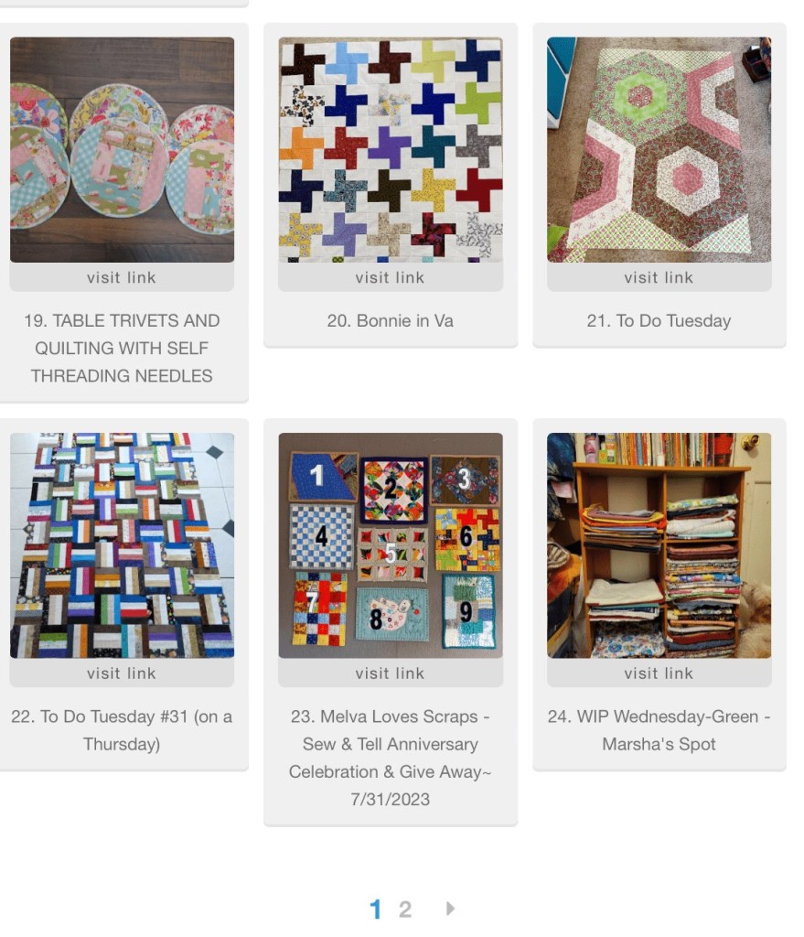Open the fabric bookshelf thumbnail
Viewport: 804px width, 937px height.
tap(659, 545)
